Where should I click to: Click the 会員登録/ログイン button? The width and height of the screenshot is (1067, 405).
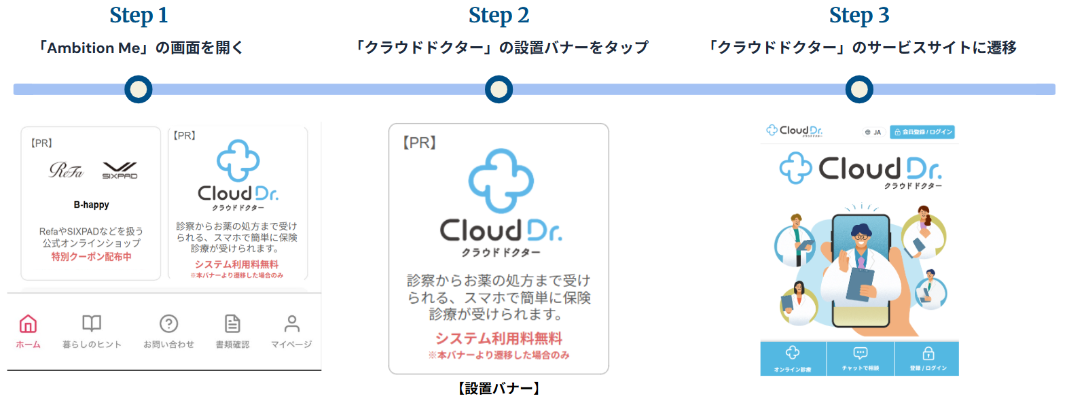click(922, 132)
